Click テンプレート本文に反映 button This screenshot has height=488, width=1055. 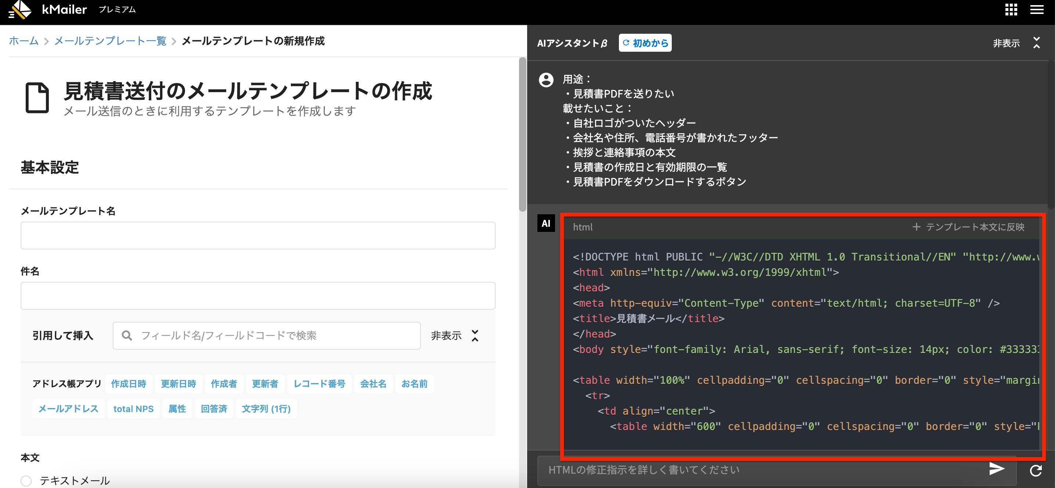click(969, 227)
